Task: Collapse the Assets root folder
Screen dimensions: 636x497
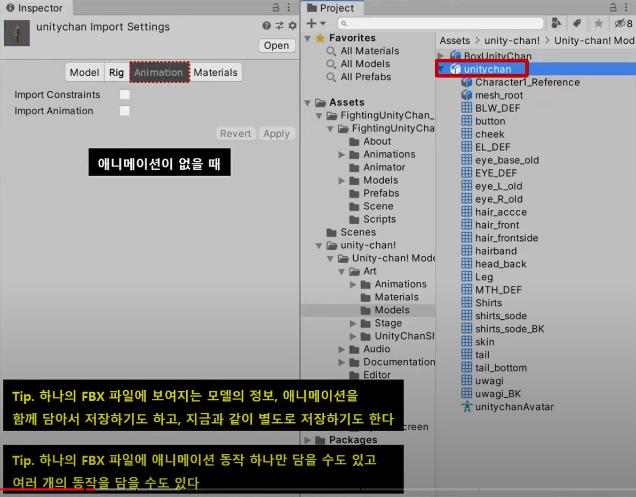Action: (x=307, y=102)
